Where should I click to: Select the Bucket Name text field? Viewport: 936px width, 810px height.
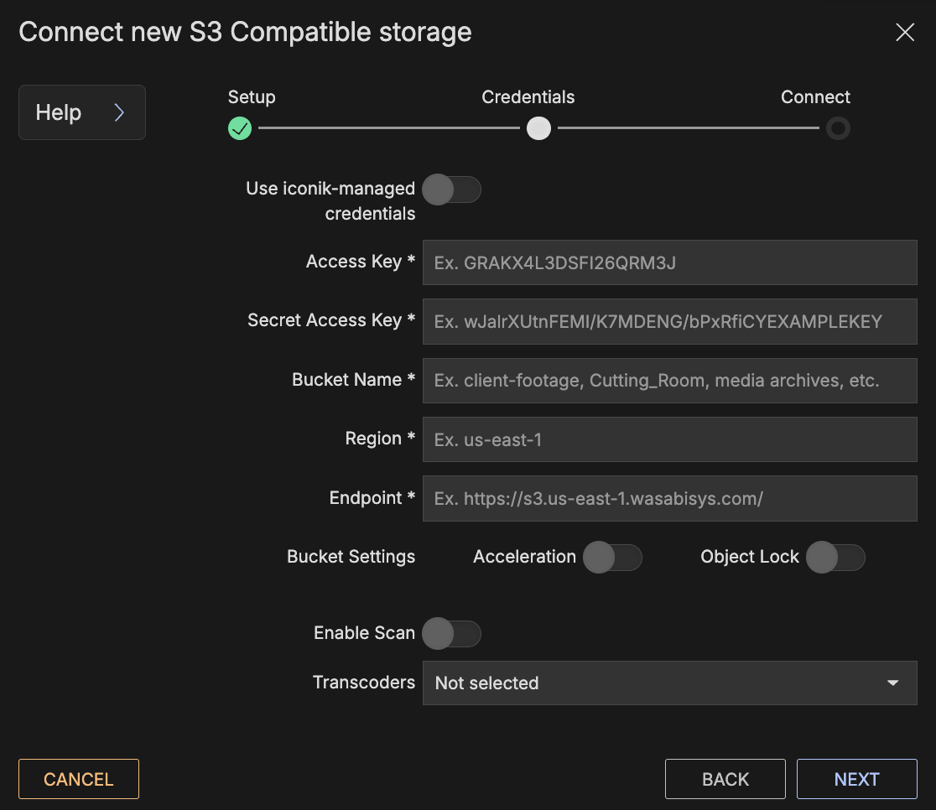click(669, 381)
